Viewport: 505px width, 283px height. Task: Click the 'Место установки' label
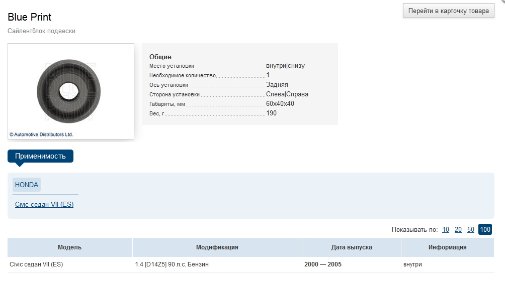172,66
